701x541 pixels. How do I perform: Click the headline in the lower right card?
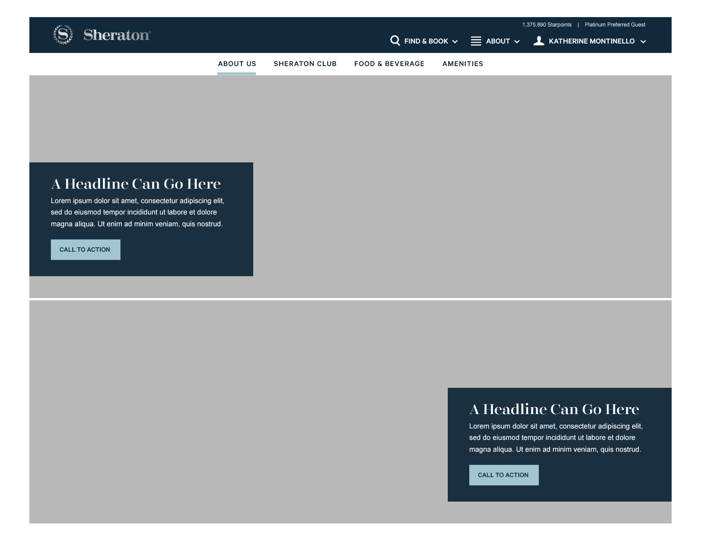[x=554, y=409]
